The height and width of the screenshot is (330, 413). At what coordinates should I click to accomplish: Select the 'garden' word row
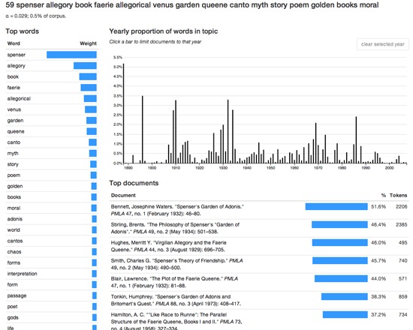(x=52, y=121)
